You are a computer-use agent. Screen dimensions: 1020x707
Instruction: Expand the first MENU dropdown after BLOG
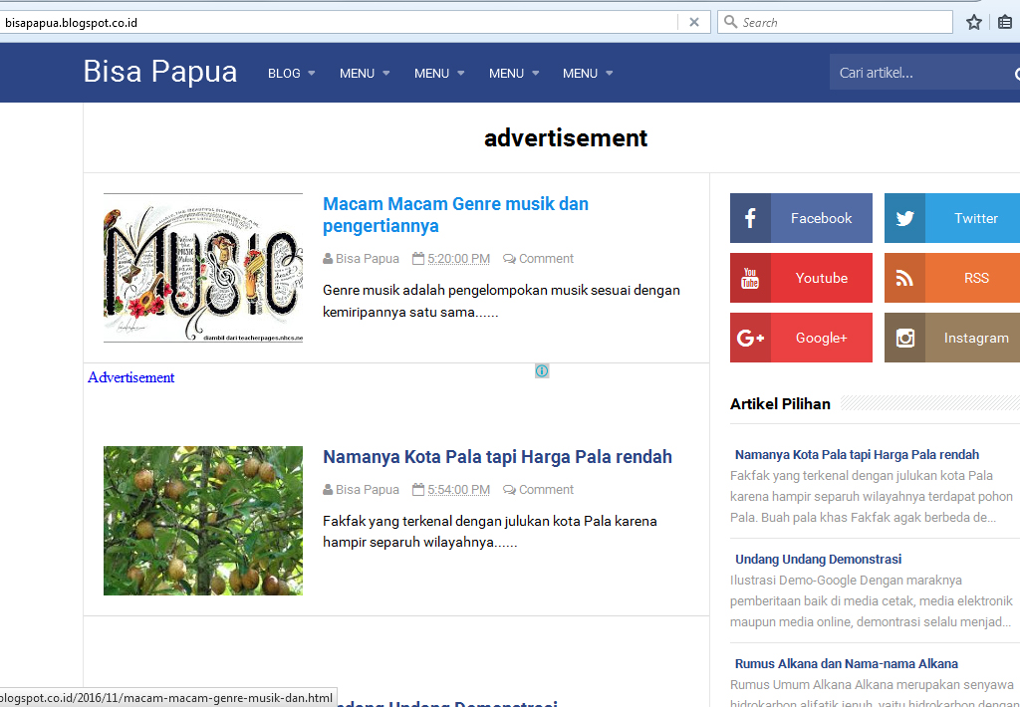coord(365,74)
